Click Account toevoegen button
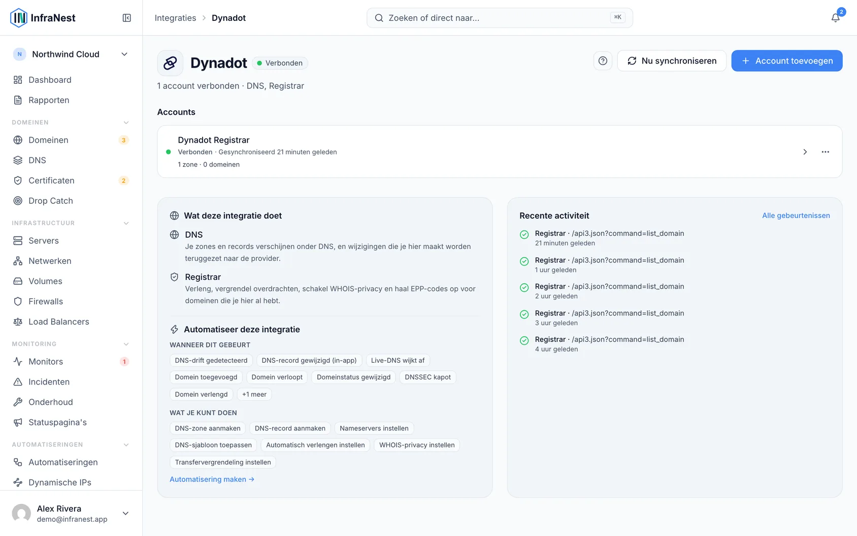 point(787,61)
